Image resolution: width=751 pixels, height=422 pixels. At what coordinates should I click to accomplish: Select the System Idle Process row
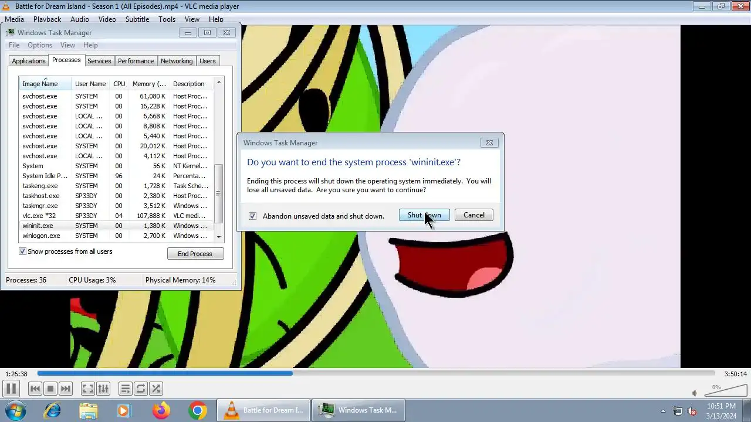(x=116, y=176)
